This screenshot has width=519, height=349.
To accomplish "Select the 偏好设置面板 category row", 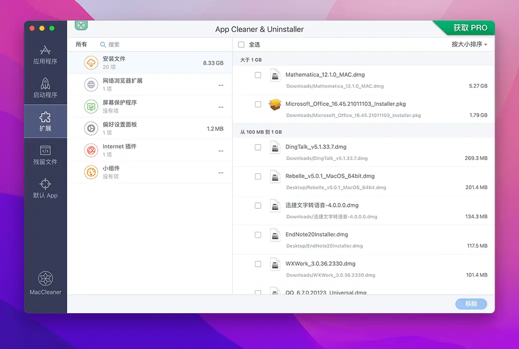I will [150, 128].
